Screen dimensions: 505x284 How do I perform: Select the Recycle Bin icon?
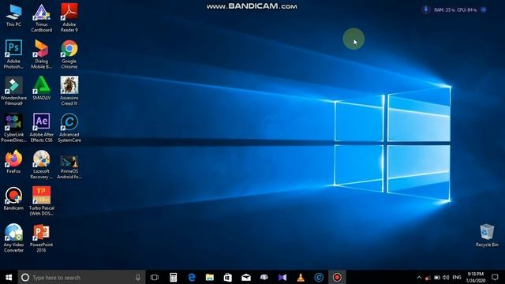487,235
